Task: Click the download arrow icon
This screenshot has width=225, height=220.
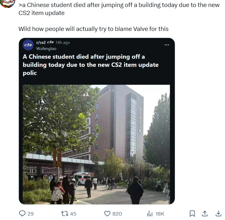Action: pos(218,213)
